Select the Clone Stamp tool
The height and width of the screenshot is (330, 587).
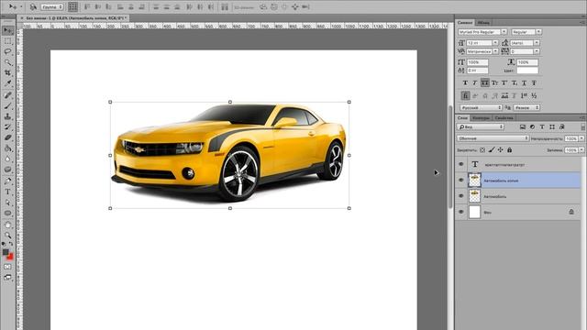[x=8, y=116]
